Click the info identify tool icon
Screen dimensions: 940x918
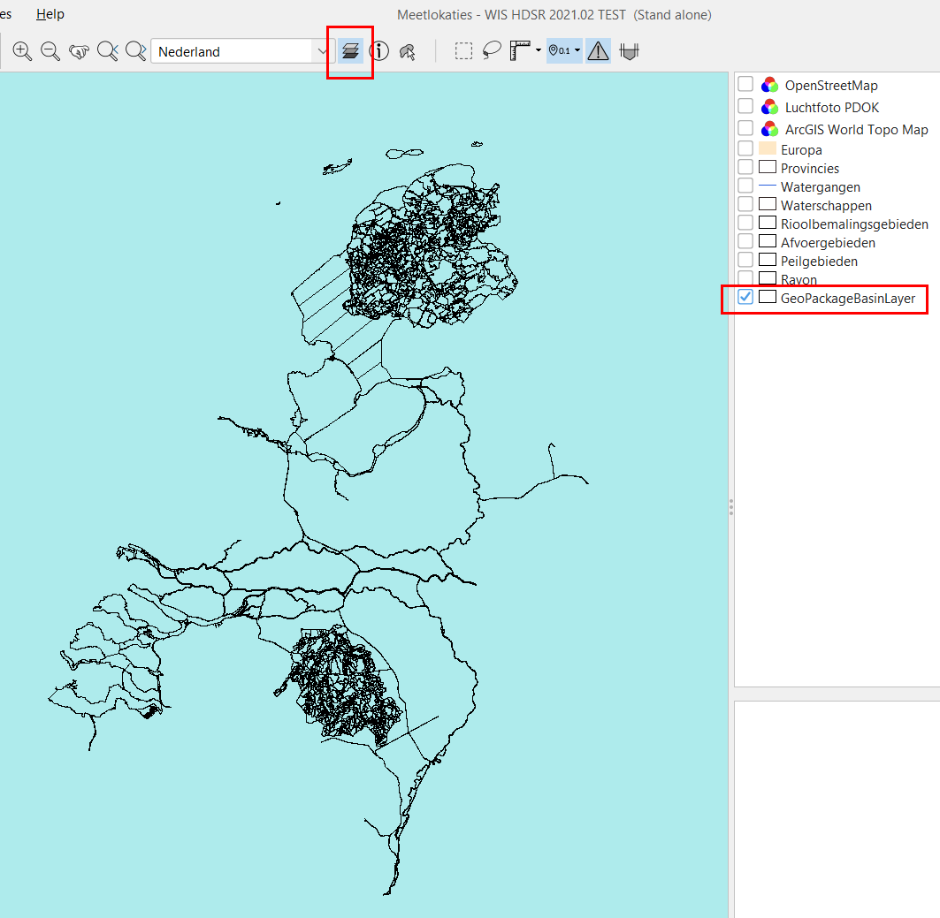coord(379,51)
